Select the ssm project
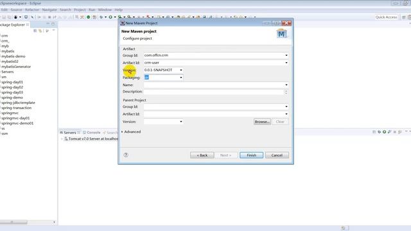 coord(4,133)
